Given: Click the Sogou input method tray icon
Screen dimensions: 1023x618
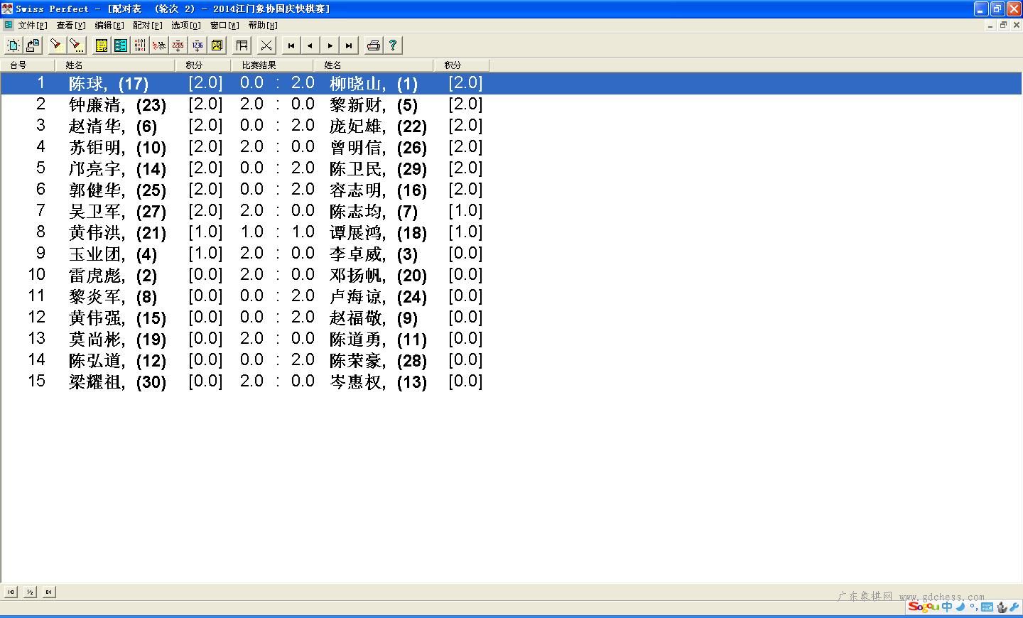Looking at the screenshot, I should point(924,607).
